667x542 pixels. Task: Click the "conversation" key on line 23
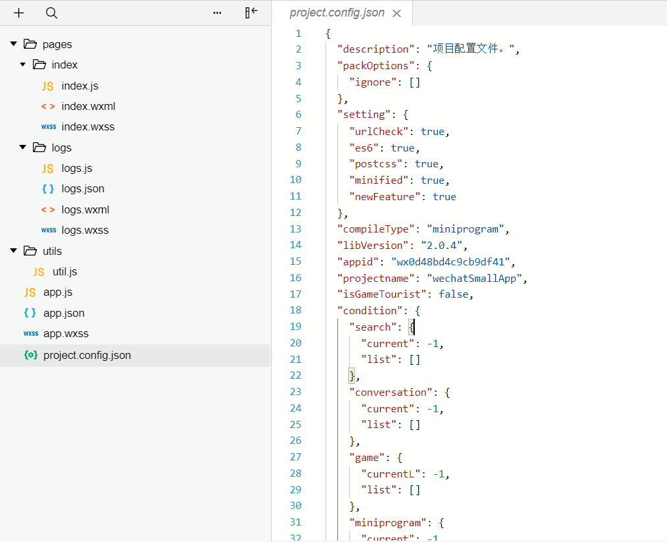click(390, 393)
